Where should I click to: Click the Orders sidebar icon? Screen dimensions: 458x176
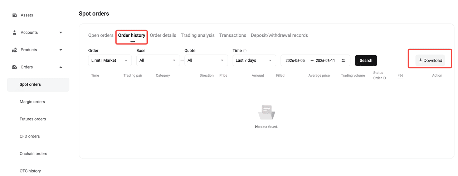[x=15, y=67]
